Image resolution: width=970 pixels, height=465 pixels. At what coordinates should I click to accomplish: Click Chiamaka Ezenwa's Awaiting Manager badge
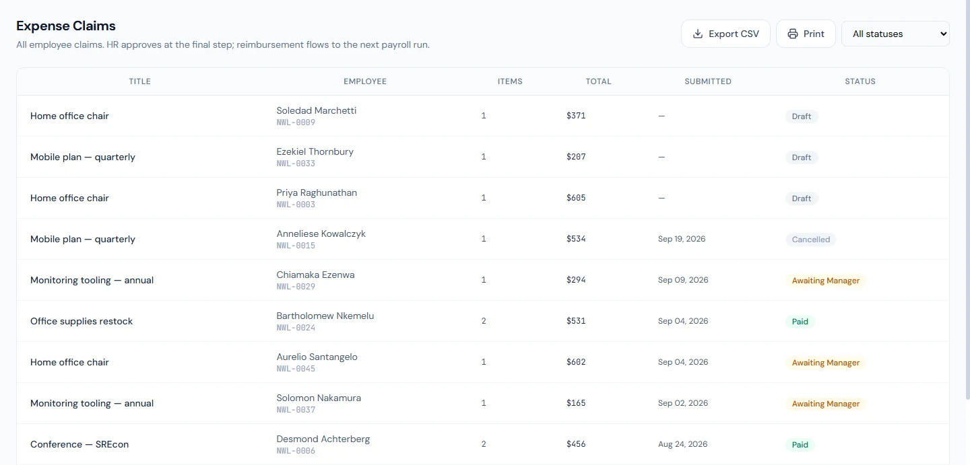pos(826,281)
